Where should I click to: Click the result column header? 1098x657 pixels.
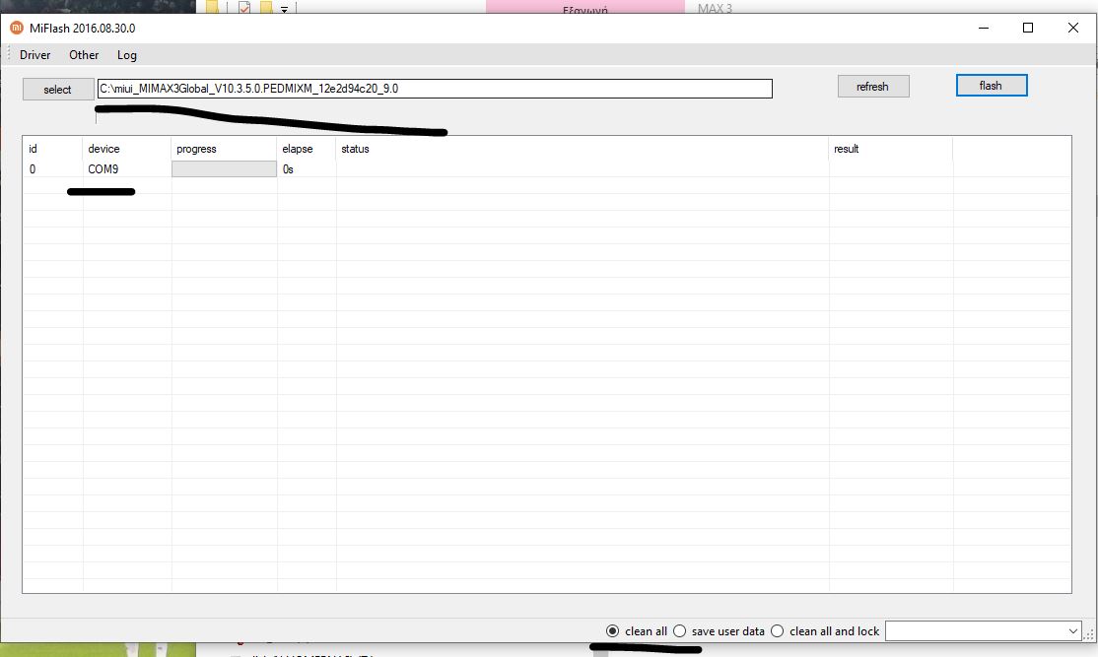pos(891,149)
